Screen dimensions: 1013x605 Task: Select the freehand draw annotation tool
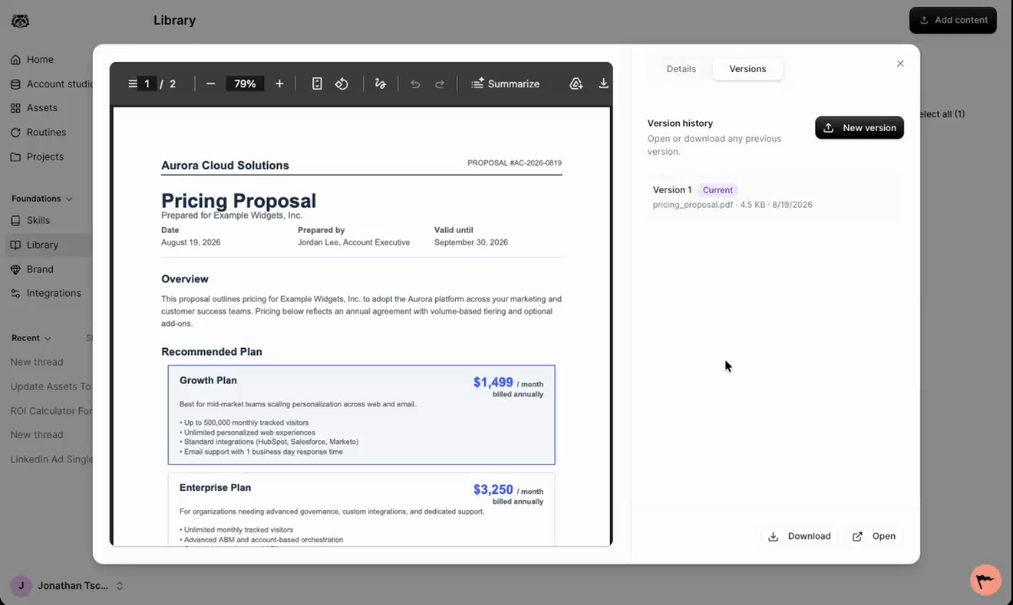point(381,84)
